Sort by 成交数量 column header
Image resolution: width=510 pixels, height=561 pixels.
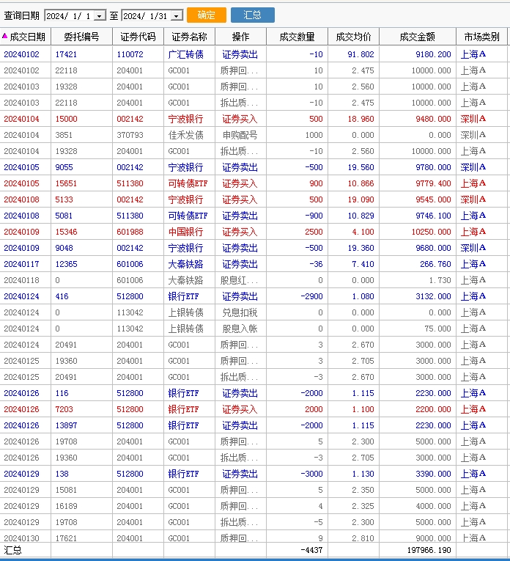tap(297, 37)
